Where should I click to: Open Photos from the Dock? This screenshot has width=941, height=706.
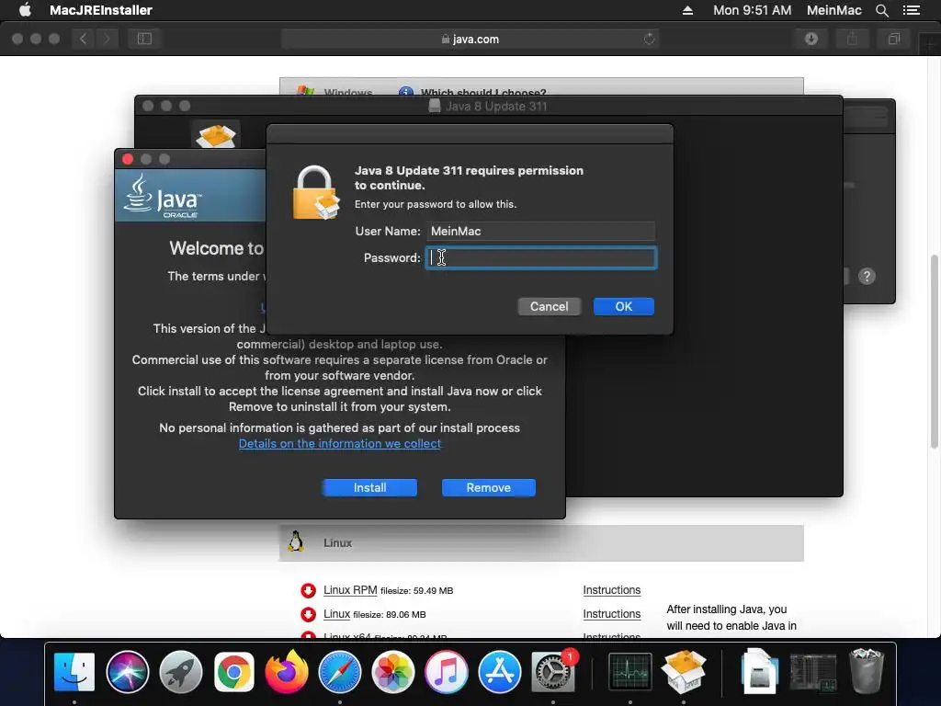(x=393, y=672)
